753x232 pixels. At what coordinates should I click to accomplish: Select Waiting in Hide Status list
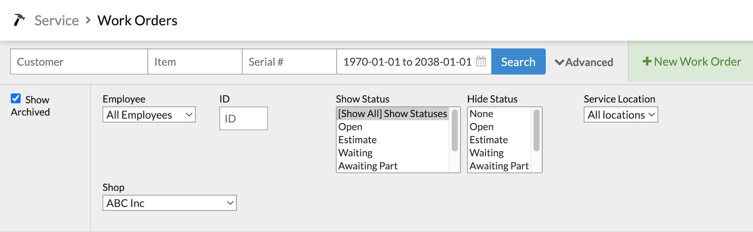pos(499,153)
